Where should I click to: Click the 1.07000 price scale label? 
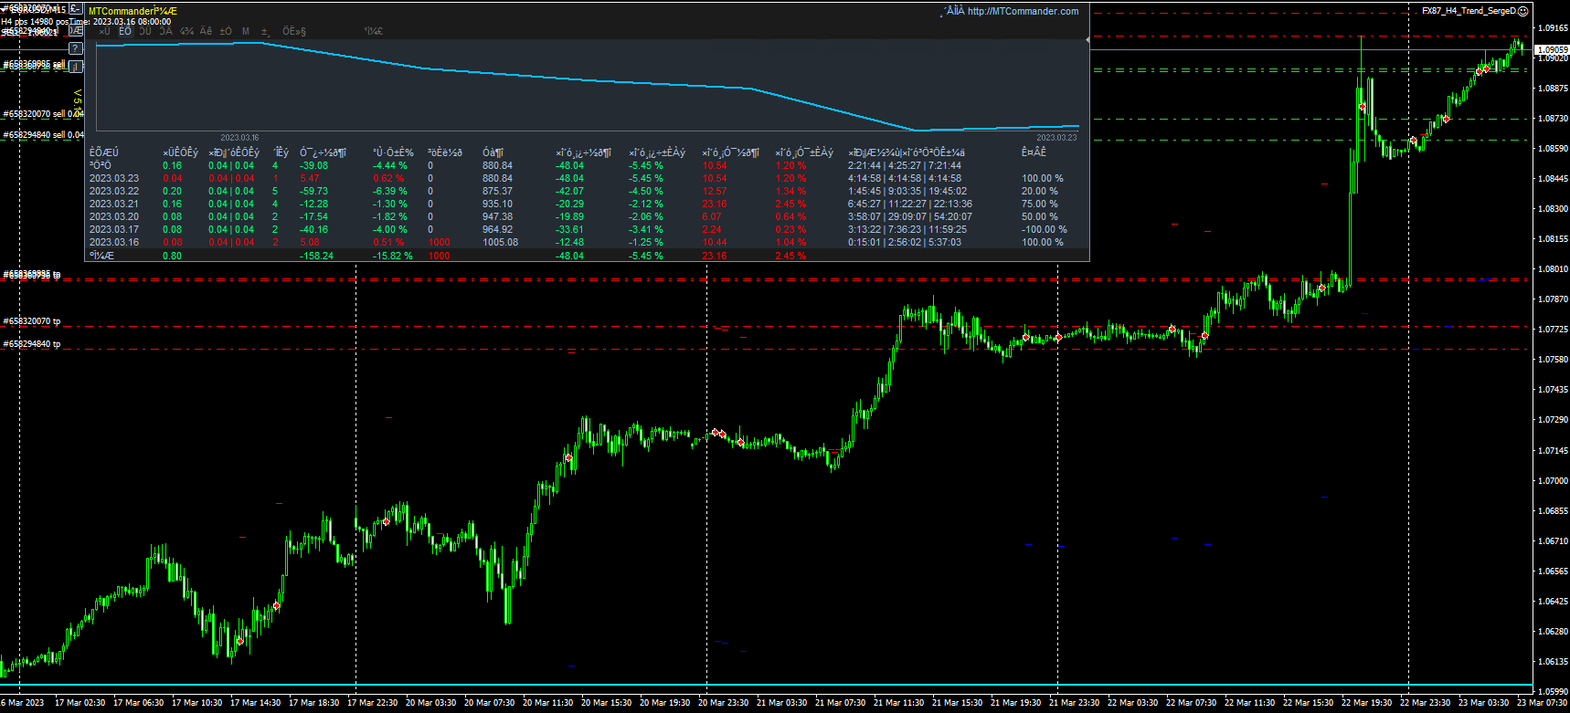coord(1553,481)
